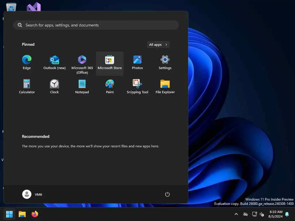This screenshot has height=221, width=295.
Task: Open Microsoft Store pinned app
Action: 110,64
